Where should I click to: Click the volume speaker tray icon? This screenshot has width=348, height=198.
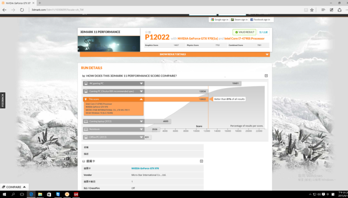click(319, 195)
